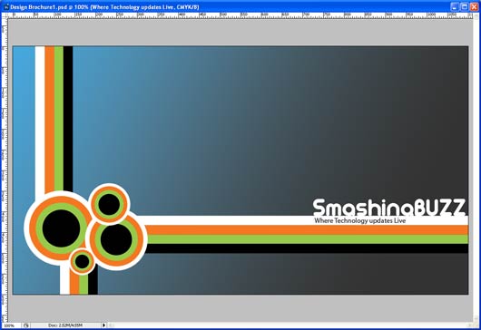481x330 pixels.
Task: Click the Doc size readout in status bar
Action: [x=65, y=325]
